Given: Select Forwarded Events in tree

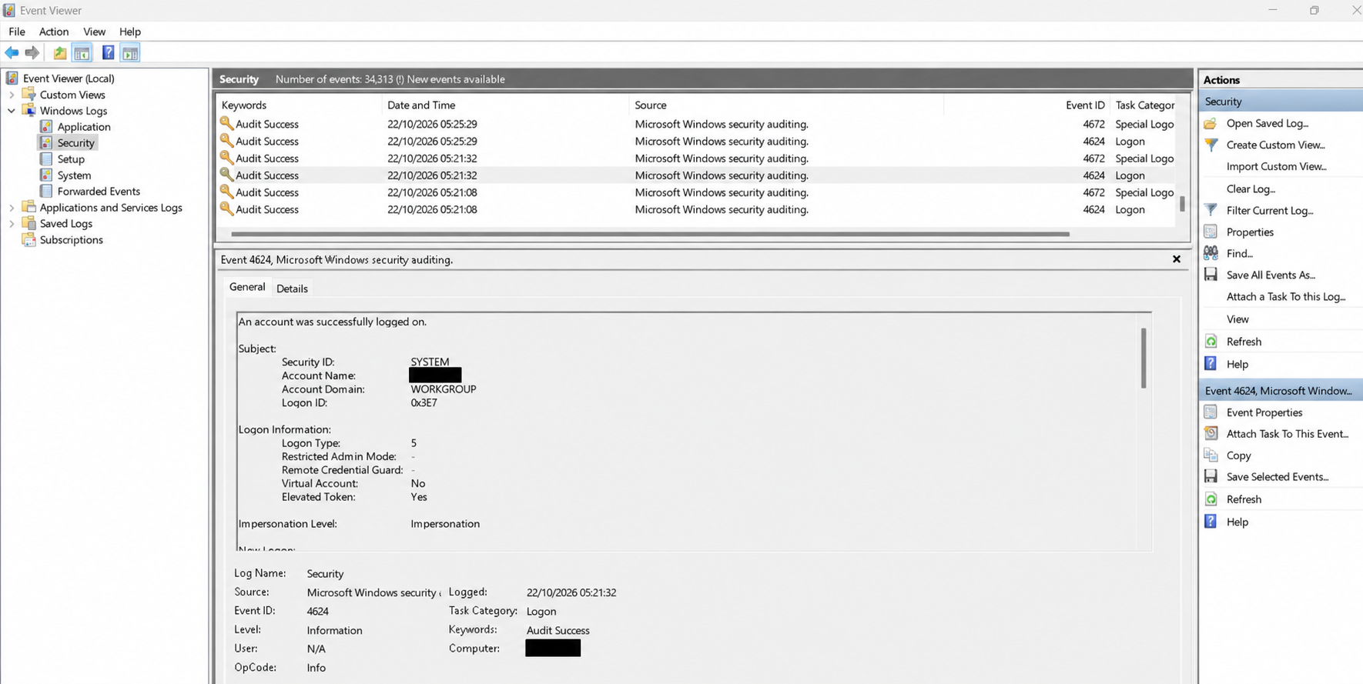Looking at the screenshot, I should tap(99, 192).
